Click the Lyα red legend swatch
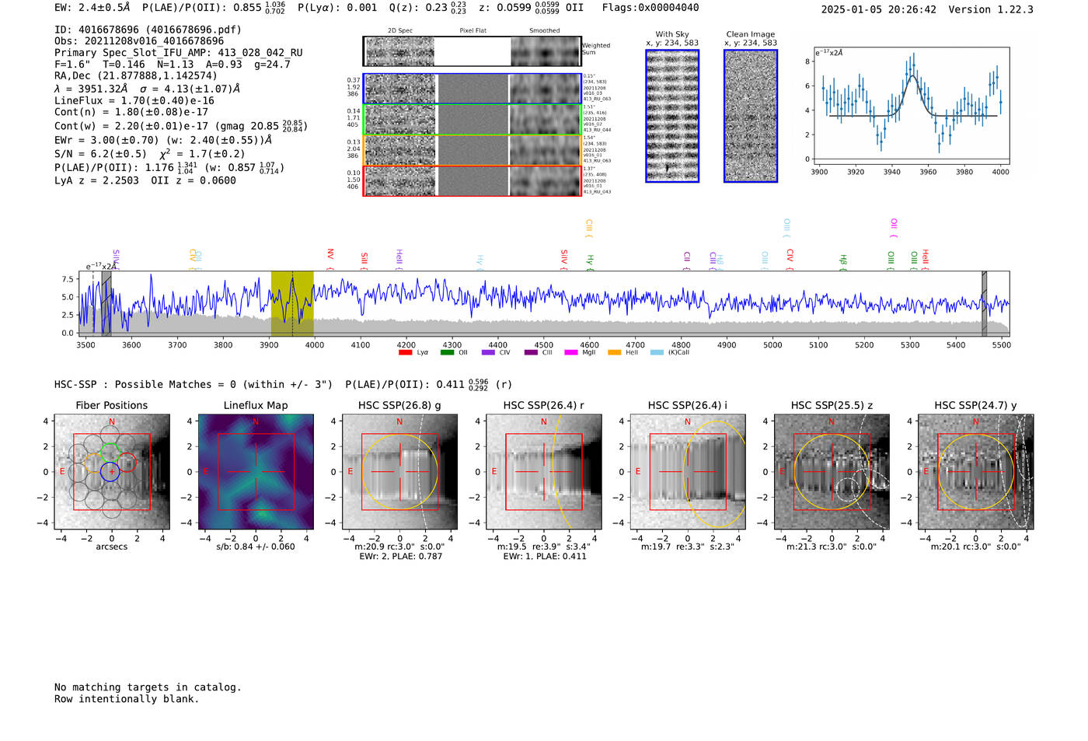 point(405,352)
